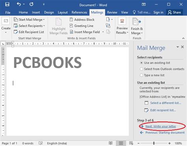Click the zoom out minus button
This screenshot has width=187, height=146.
[138, 143]
